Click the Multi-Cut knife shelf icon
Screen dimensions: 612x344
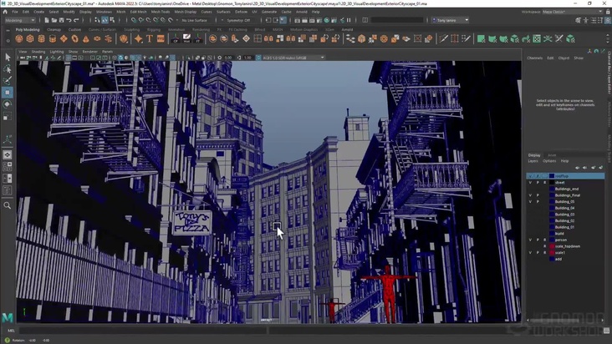(x=443, y=38)
